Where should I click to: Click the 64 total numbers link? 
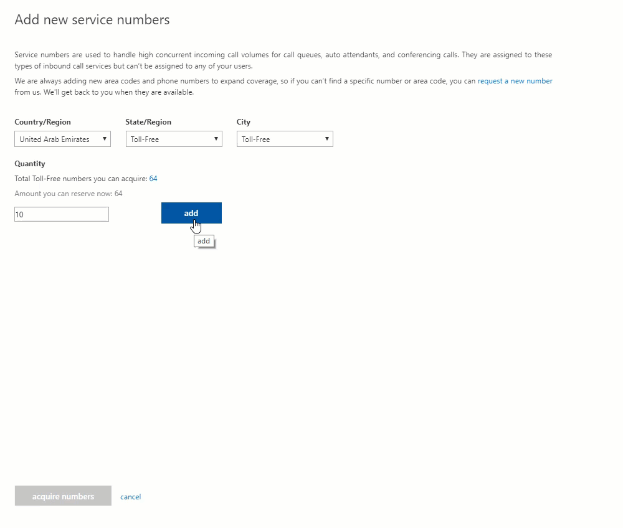coord(153,179)
